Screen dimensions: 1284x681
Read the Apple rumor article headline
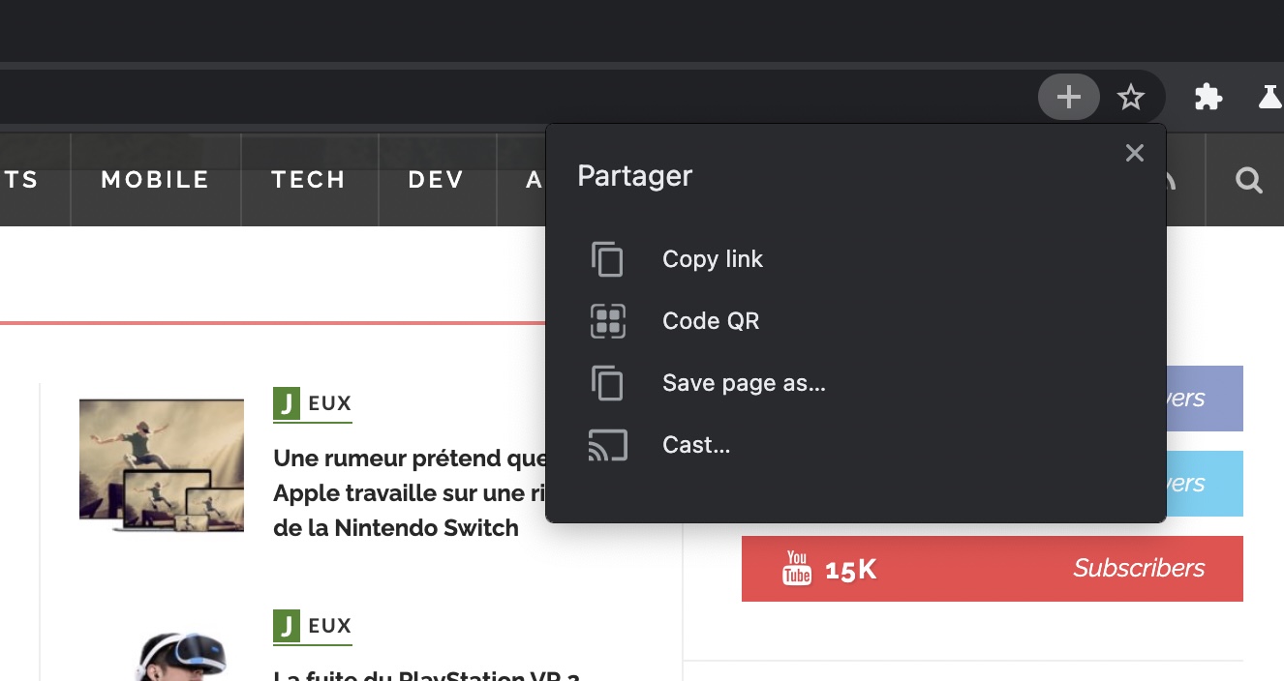click(409, 492)
